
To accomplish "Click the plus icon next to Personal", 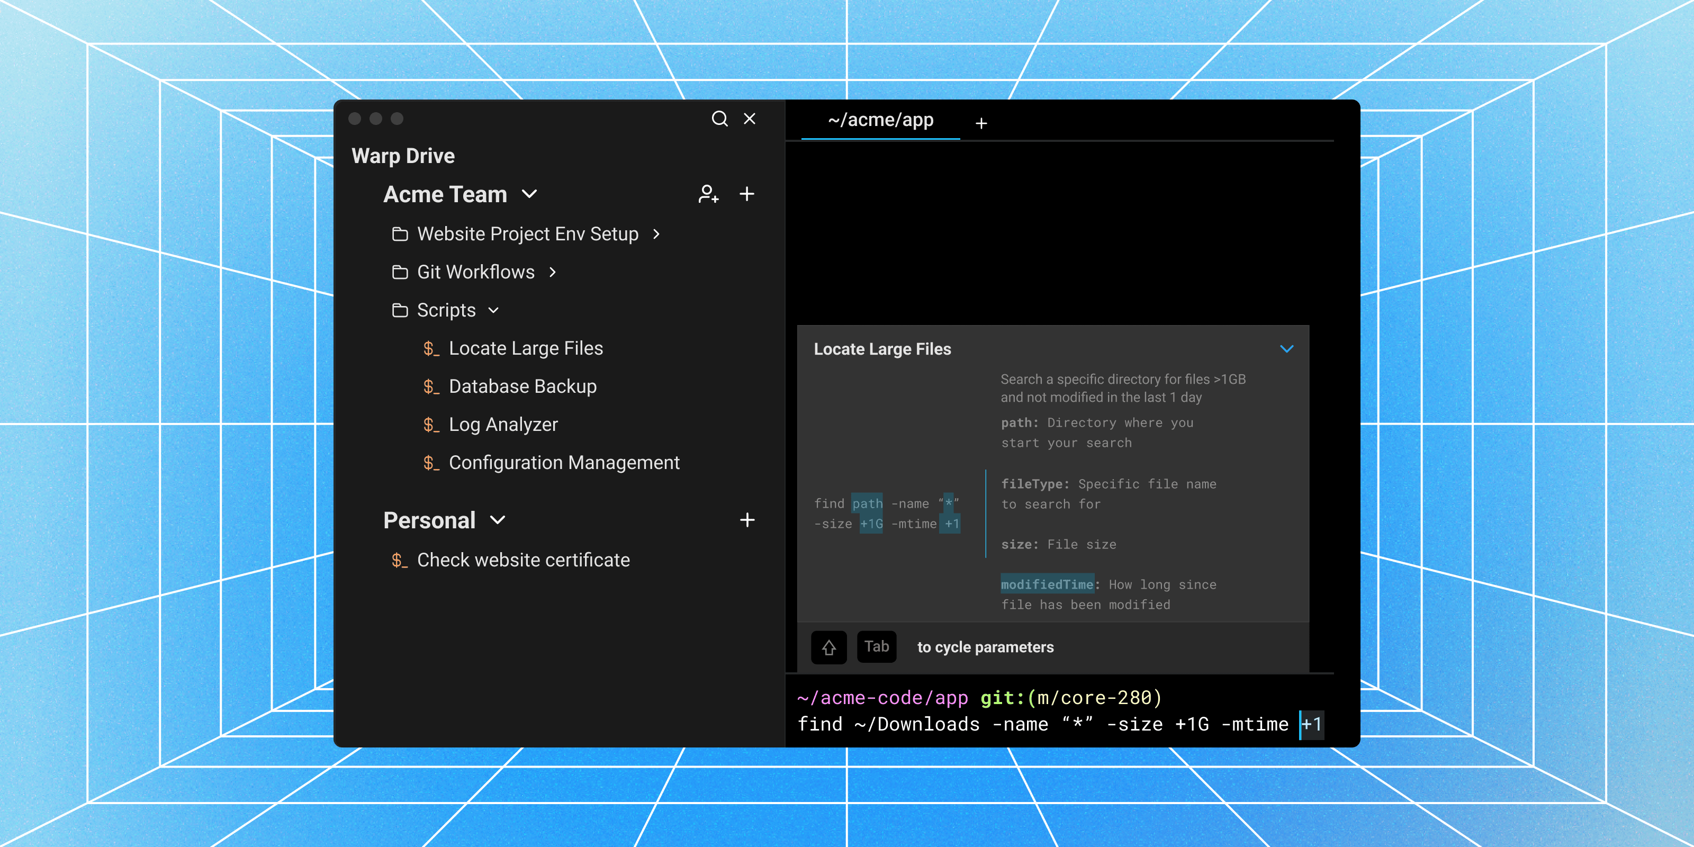I will click(x=747, y=519).
